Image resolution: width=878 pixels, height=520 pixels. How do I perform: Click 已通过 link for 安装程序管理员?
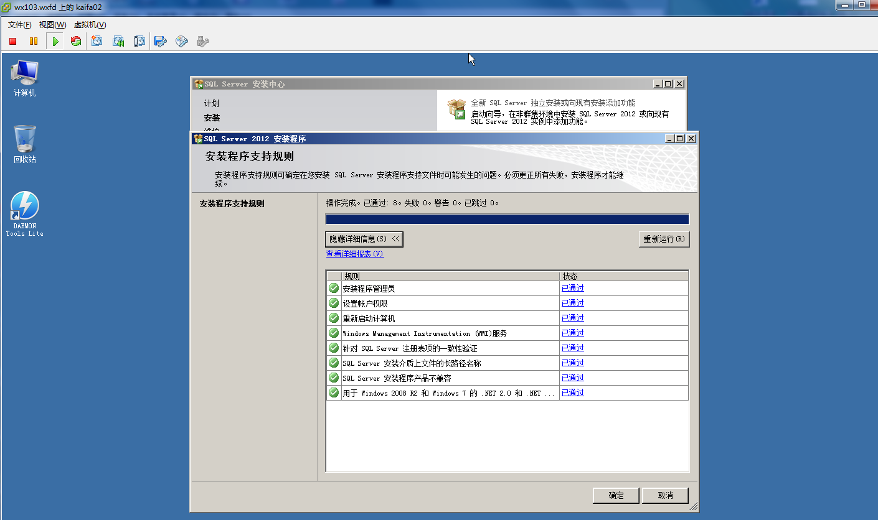click(x=573, y=288)
